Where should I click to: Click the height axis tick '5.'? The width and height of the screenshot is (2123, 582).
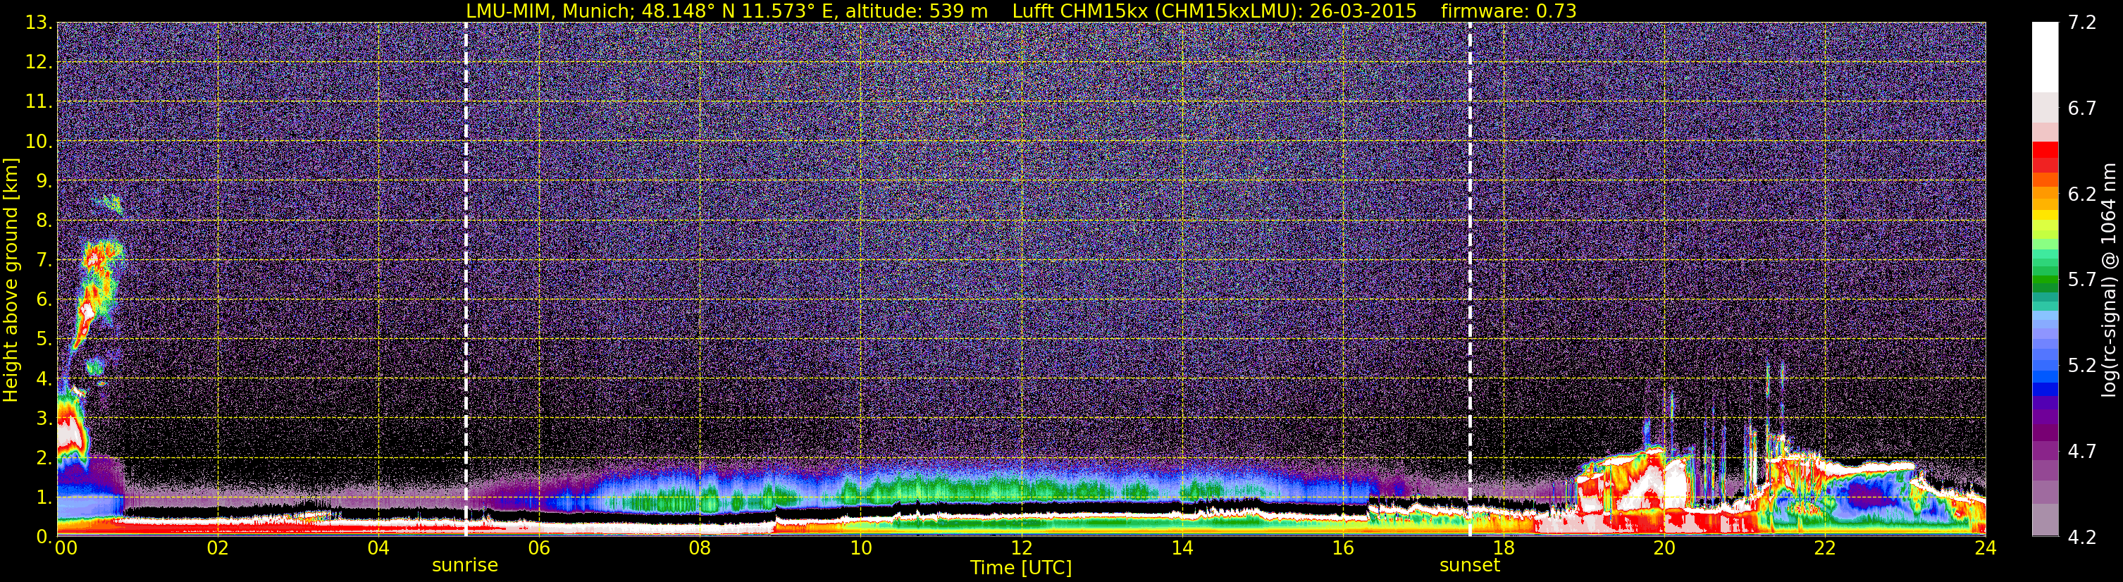coord(44,339)
